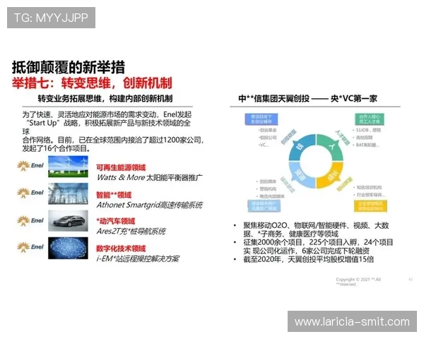Click the heading 中**信集团天翼创投 —— 央*VC第一家
This screenshot has height=339, width=424.
(307, 99)
